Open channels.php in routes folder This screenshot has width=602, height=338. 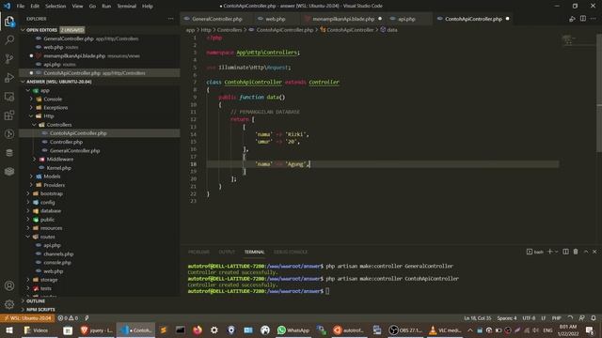(58, 253)
